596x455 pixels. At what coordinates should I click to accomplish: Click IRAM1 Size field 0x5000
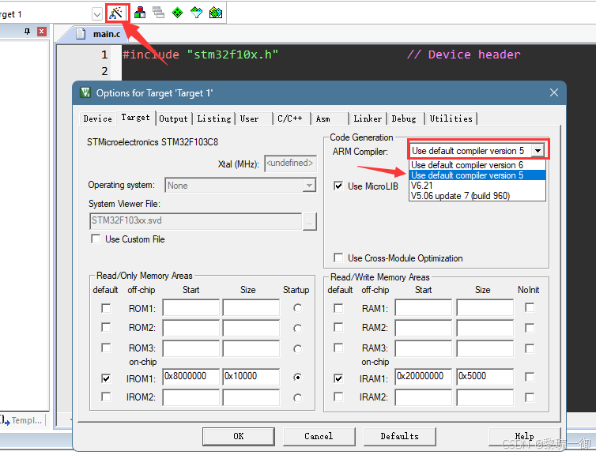click(485, 376)
